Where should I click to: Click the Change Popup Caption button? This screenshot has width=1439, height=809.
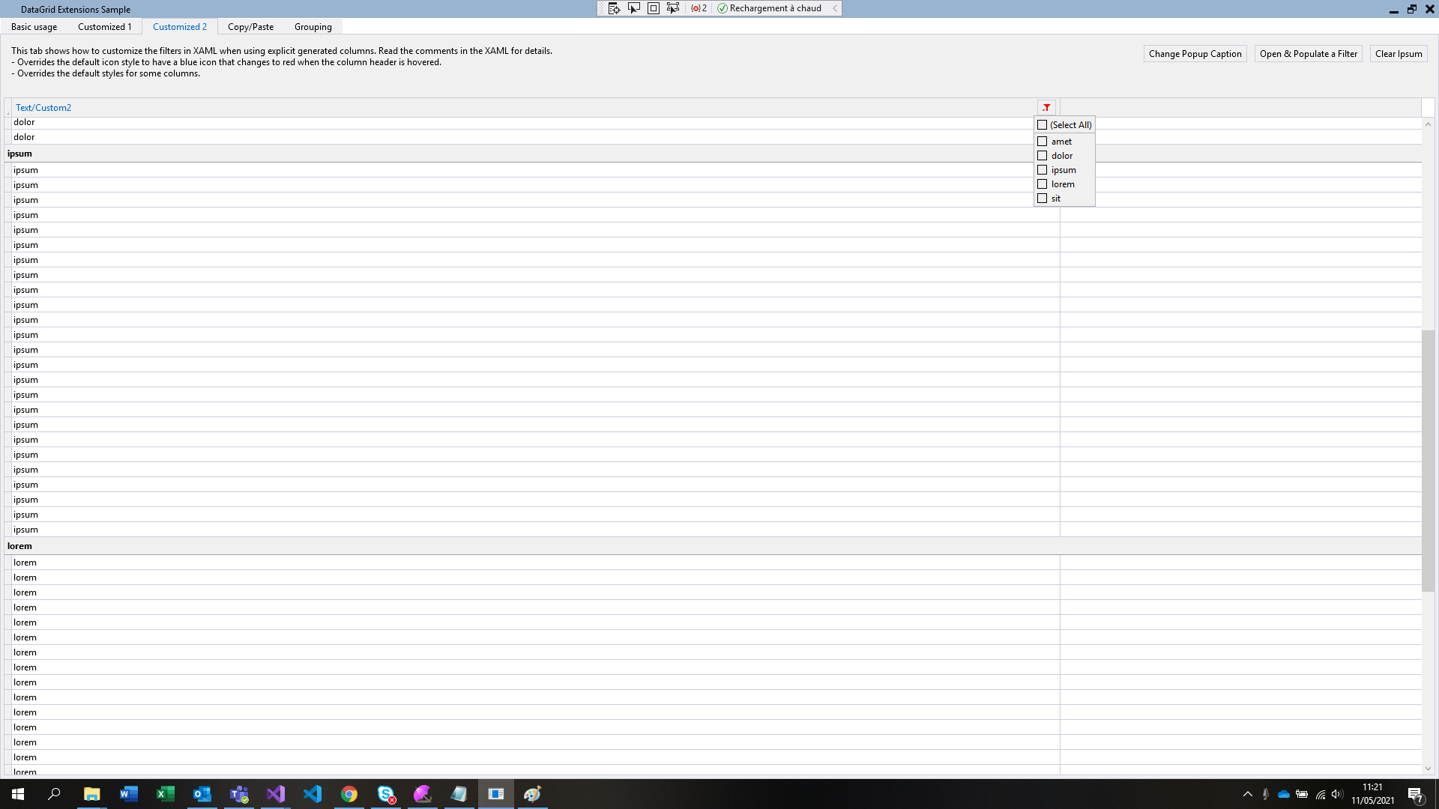(x=1195, y=54)
